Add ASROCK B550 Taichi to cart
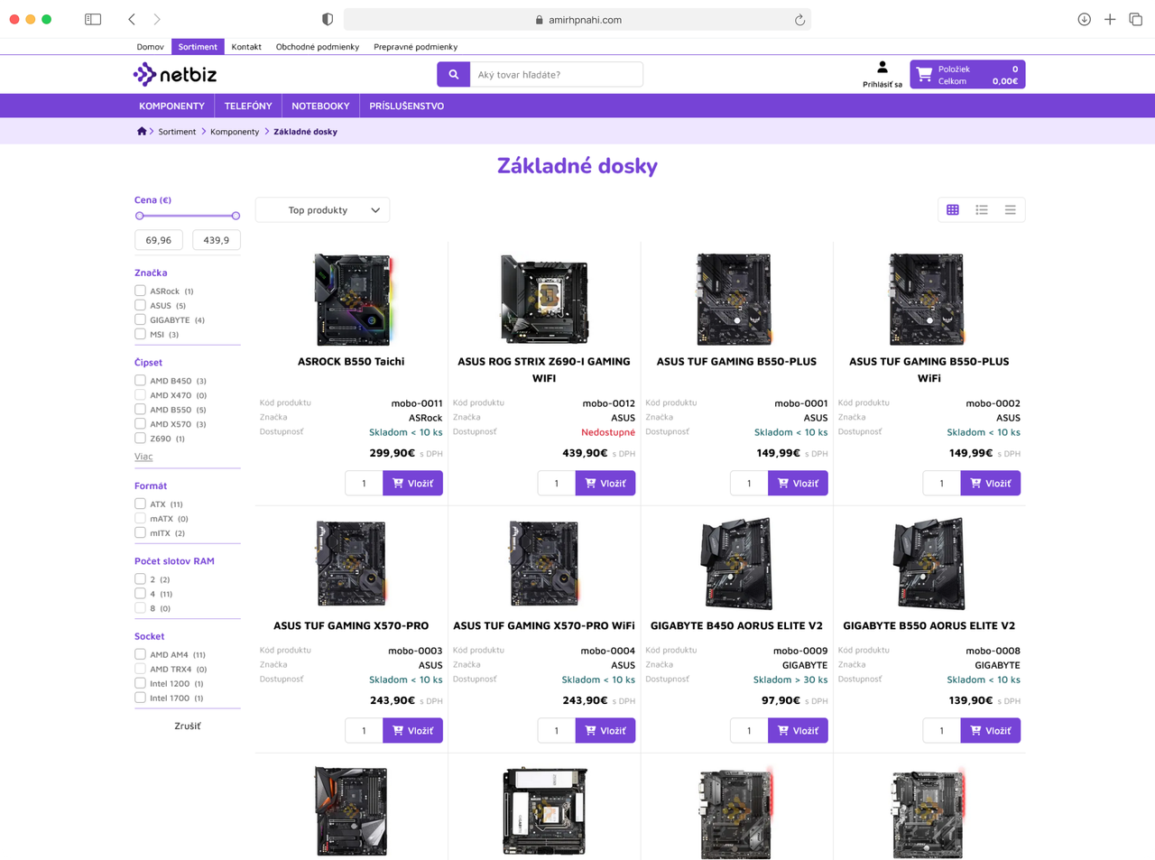Image resolution: width=1155 pixels, height=860 pixels. [412, 484]
